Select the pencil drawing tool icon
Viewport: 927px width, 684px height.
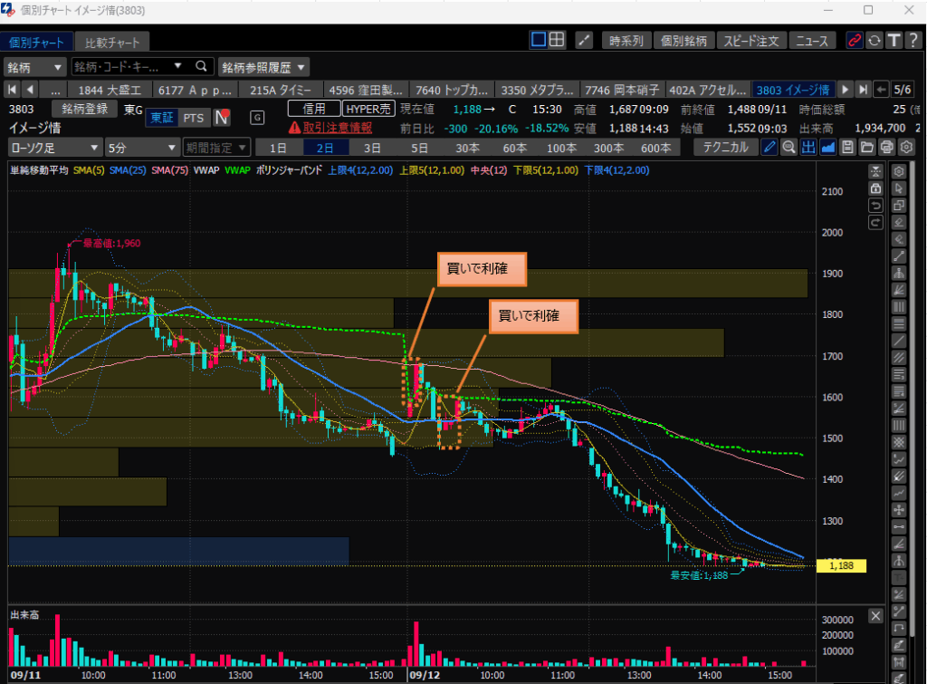tap(769, 148)
